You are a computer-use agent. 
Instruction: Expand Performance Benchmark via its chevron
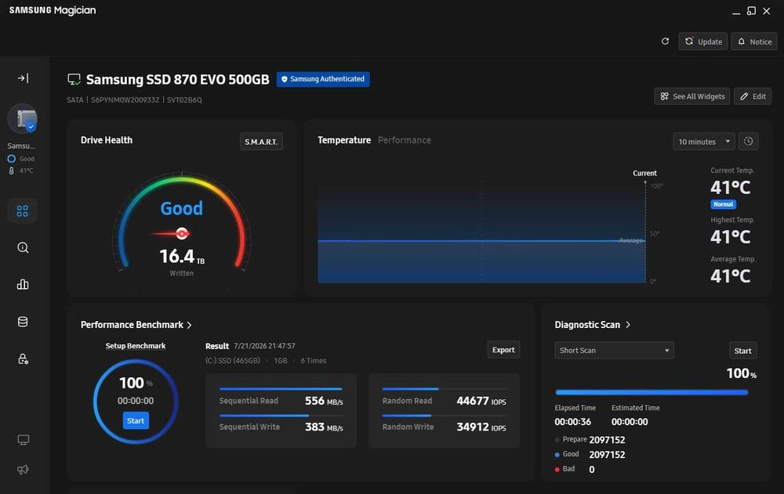190,325
